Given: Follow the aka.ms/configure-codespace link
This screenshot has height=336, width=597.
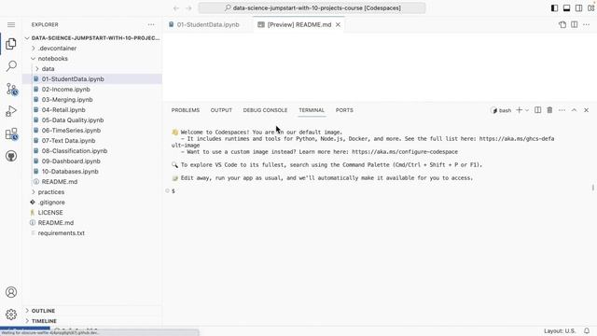Looking at the screenshot, I should coord(405,152).
